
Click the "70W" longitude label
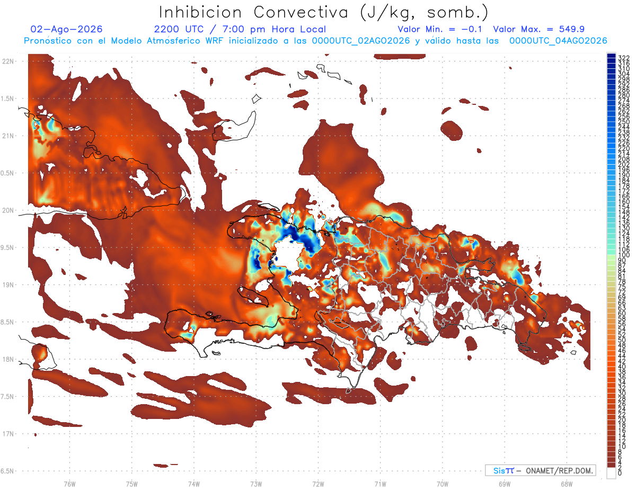point(443,484)
